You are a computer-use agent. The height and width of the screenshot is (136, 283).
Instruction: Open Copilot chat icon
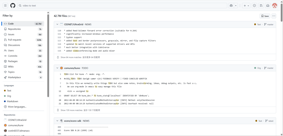[x=231, y=6]
